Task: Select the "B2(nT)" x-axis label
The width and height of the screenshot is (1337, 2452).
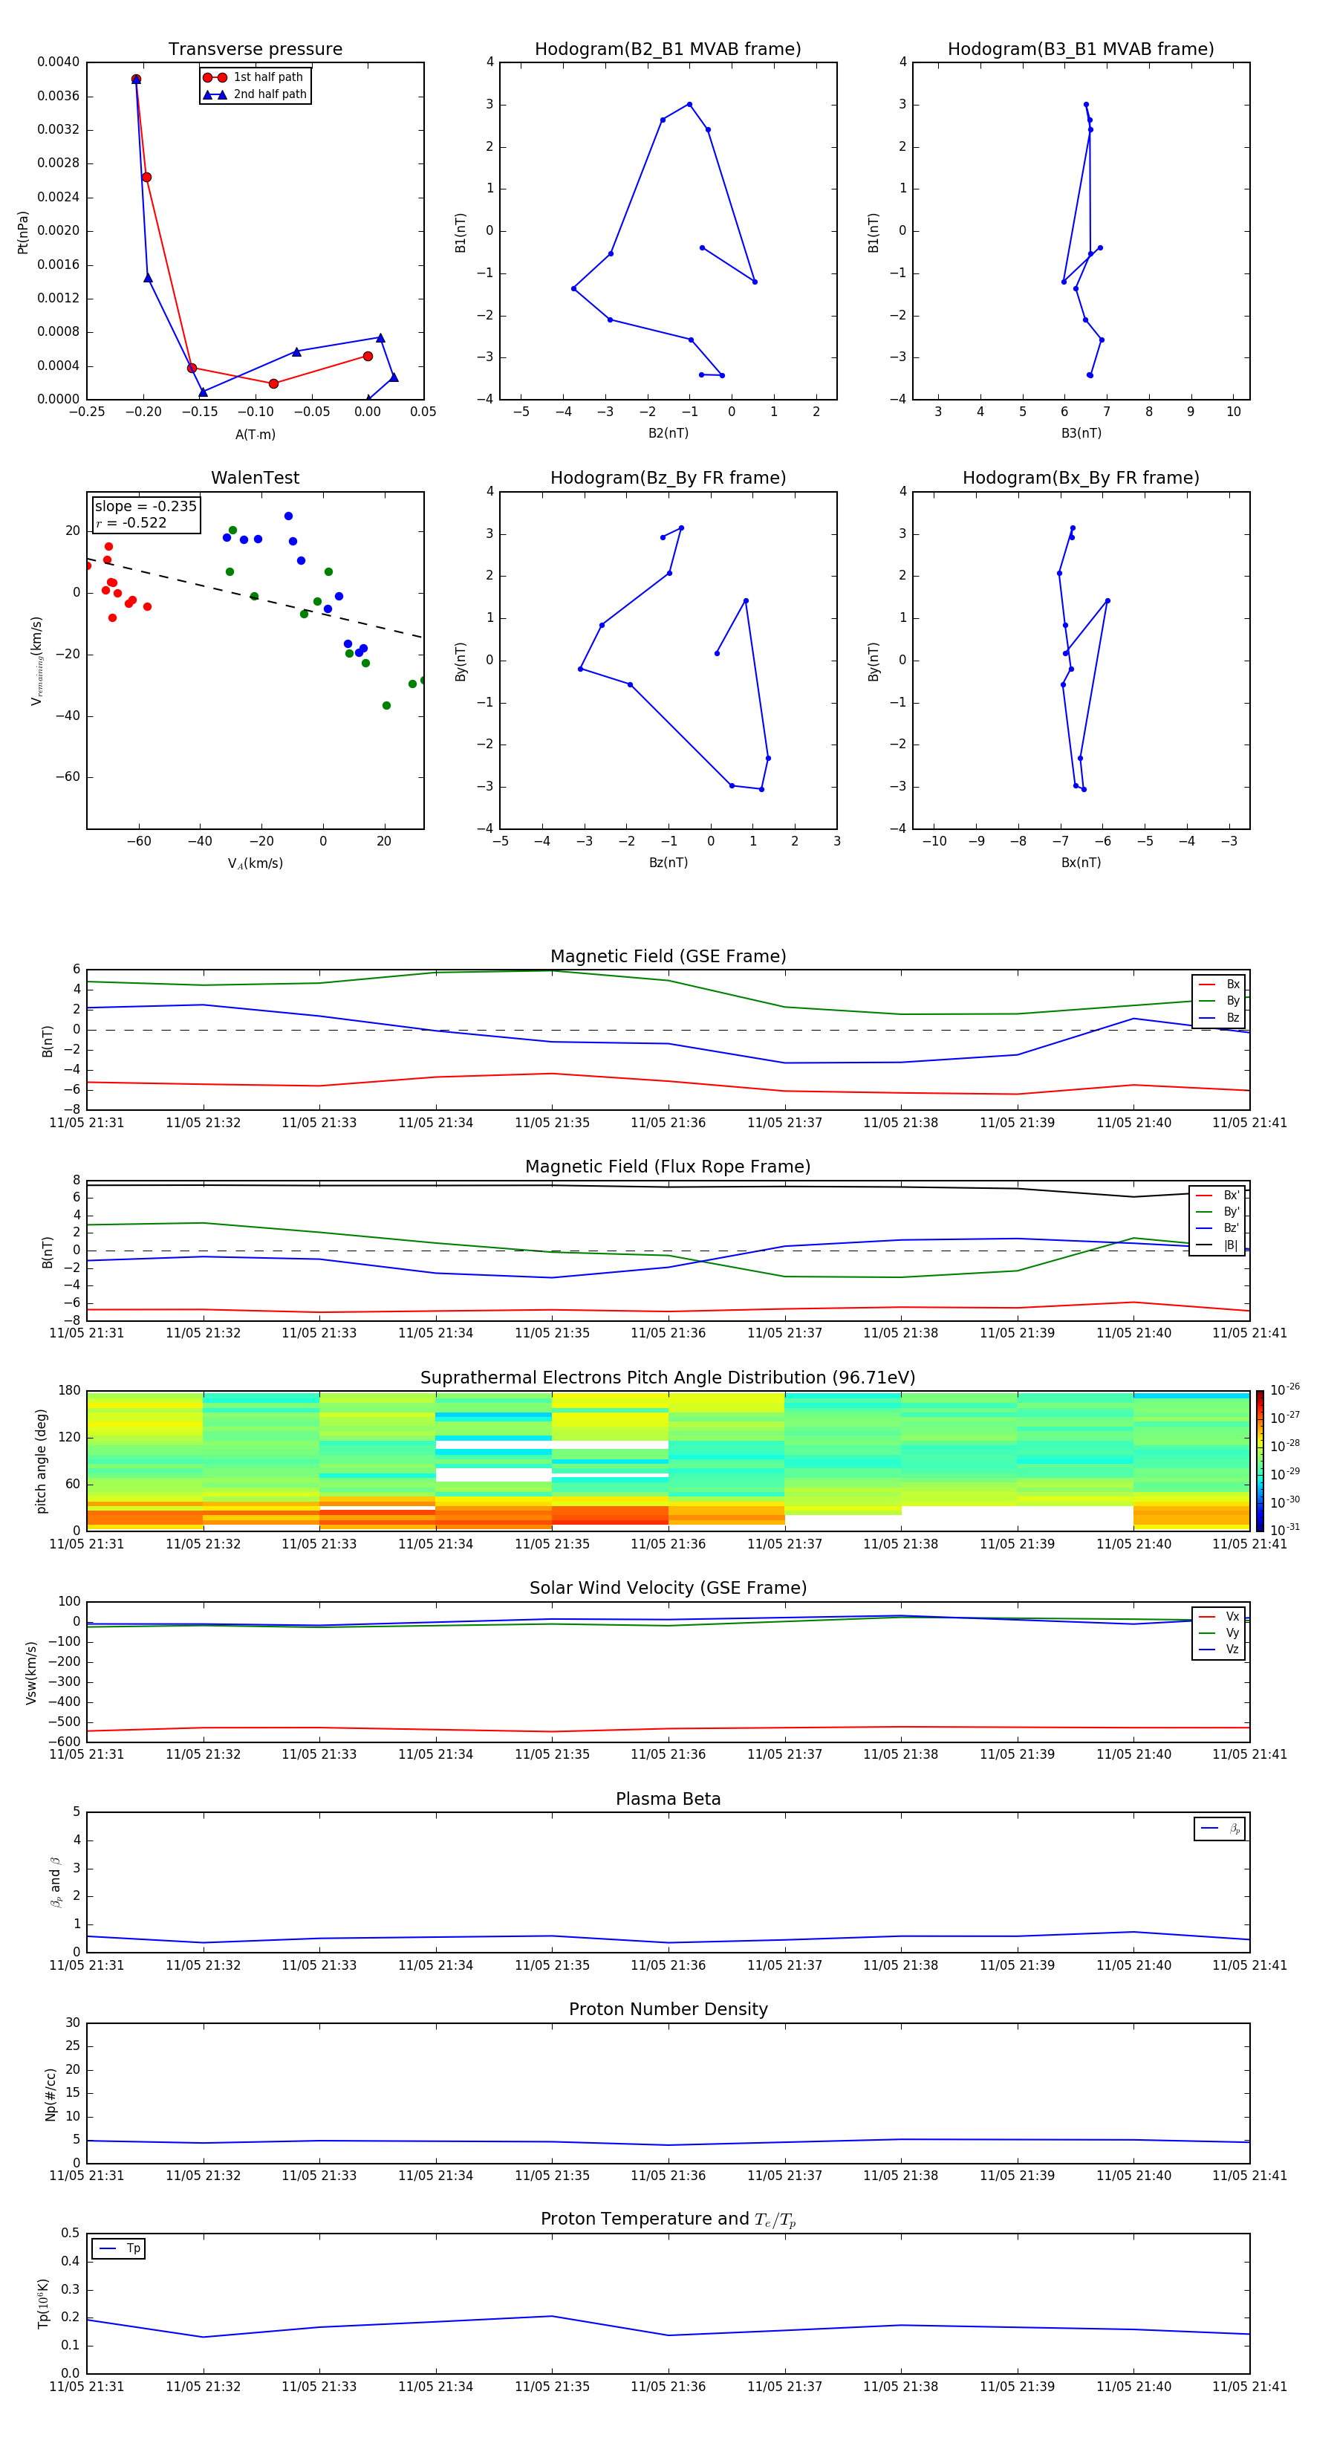Action: point(668,433)
